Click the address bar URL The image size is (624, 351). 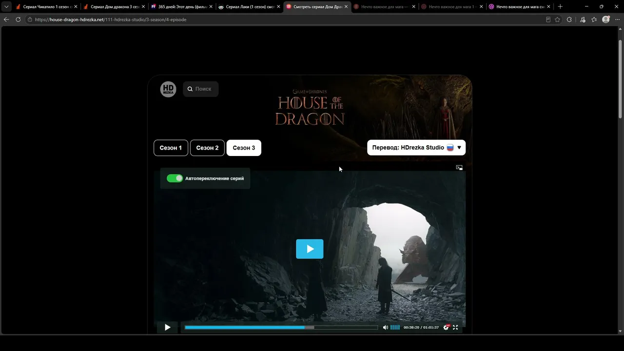(x=111, y=19)
